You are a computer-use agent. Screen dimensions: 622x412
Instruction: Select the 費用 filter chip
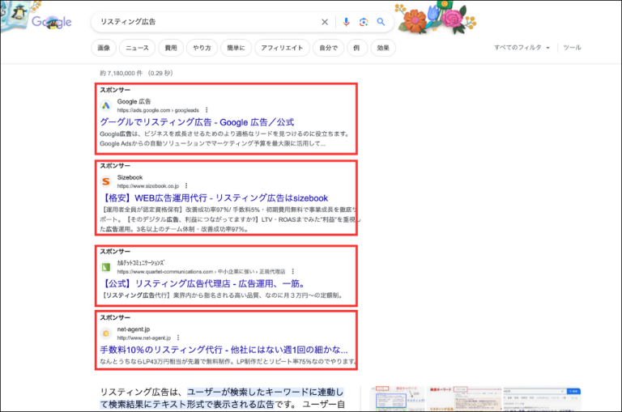pyautogui.click(x=171, y=48)
